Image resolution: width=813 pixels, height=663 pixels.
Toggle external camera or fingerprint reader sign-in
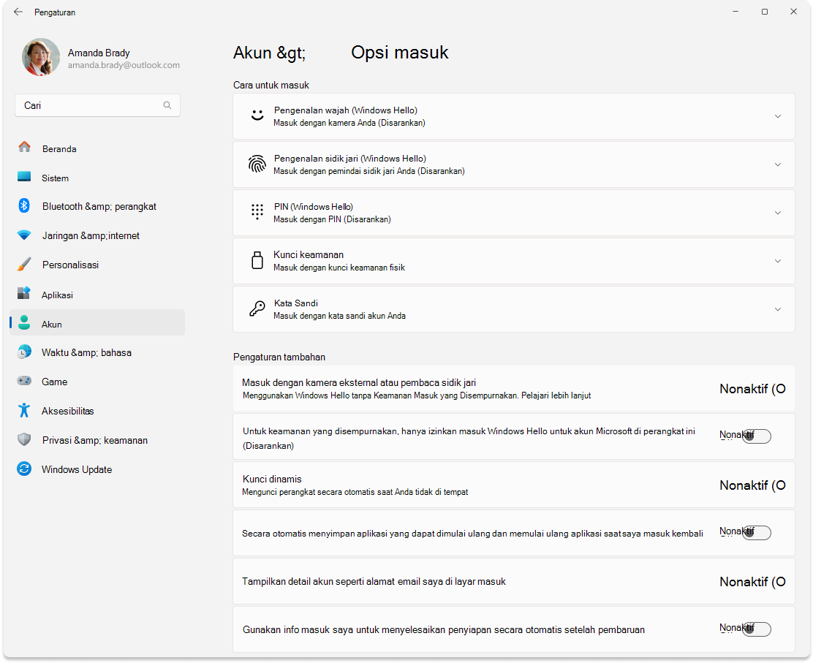(752, 389)
